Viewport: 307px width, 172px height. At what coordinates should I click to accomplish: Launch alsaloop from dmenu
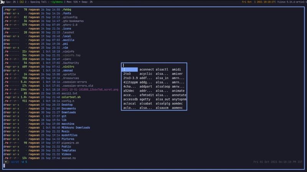163,87
